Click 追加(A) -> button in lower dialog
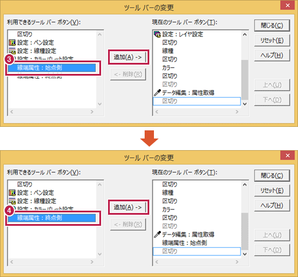This screenshot has height=277, width=298. tap(128, 207)
